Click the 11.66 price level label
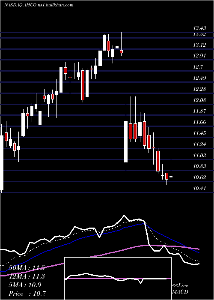 coord(199,122)
